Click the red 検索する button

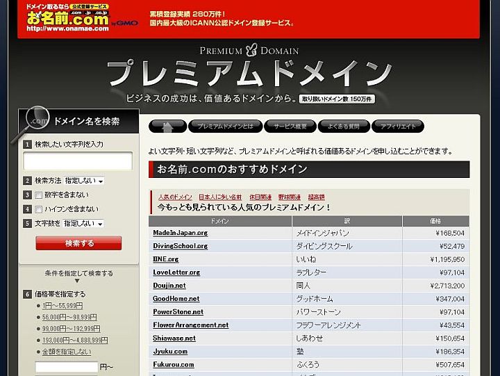(78, 243)
